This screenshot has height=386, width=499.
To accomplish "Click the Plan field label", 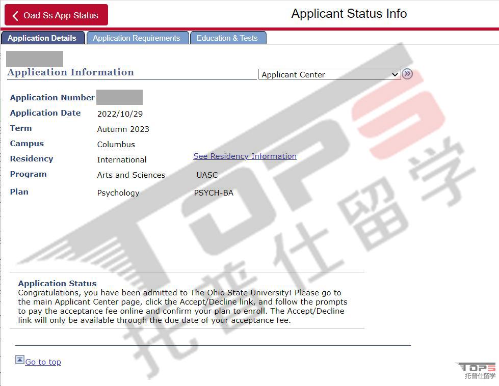I will point(19,192).
